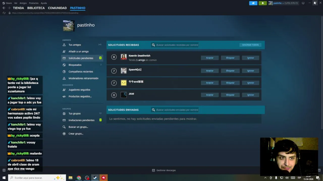Screen dimensions: 323x181
Task: Accept the 牛牛and笨笨 friend request
Action: [210, 83]
